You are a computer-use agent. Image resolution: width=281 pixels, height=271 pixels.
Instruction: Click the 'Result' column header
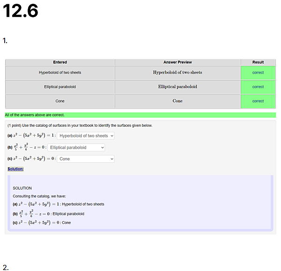point(258,62)
